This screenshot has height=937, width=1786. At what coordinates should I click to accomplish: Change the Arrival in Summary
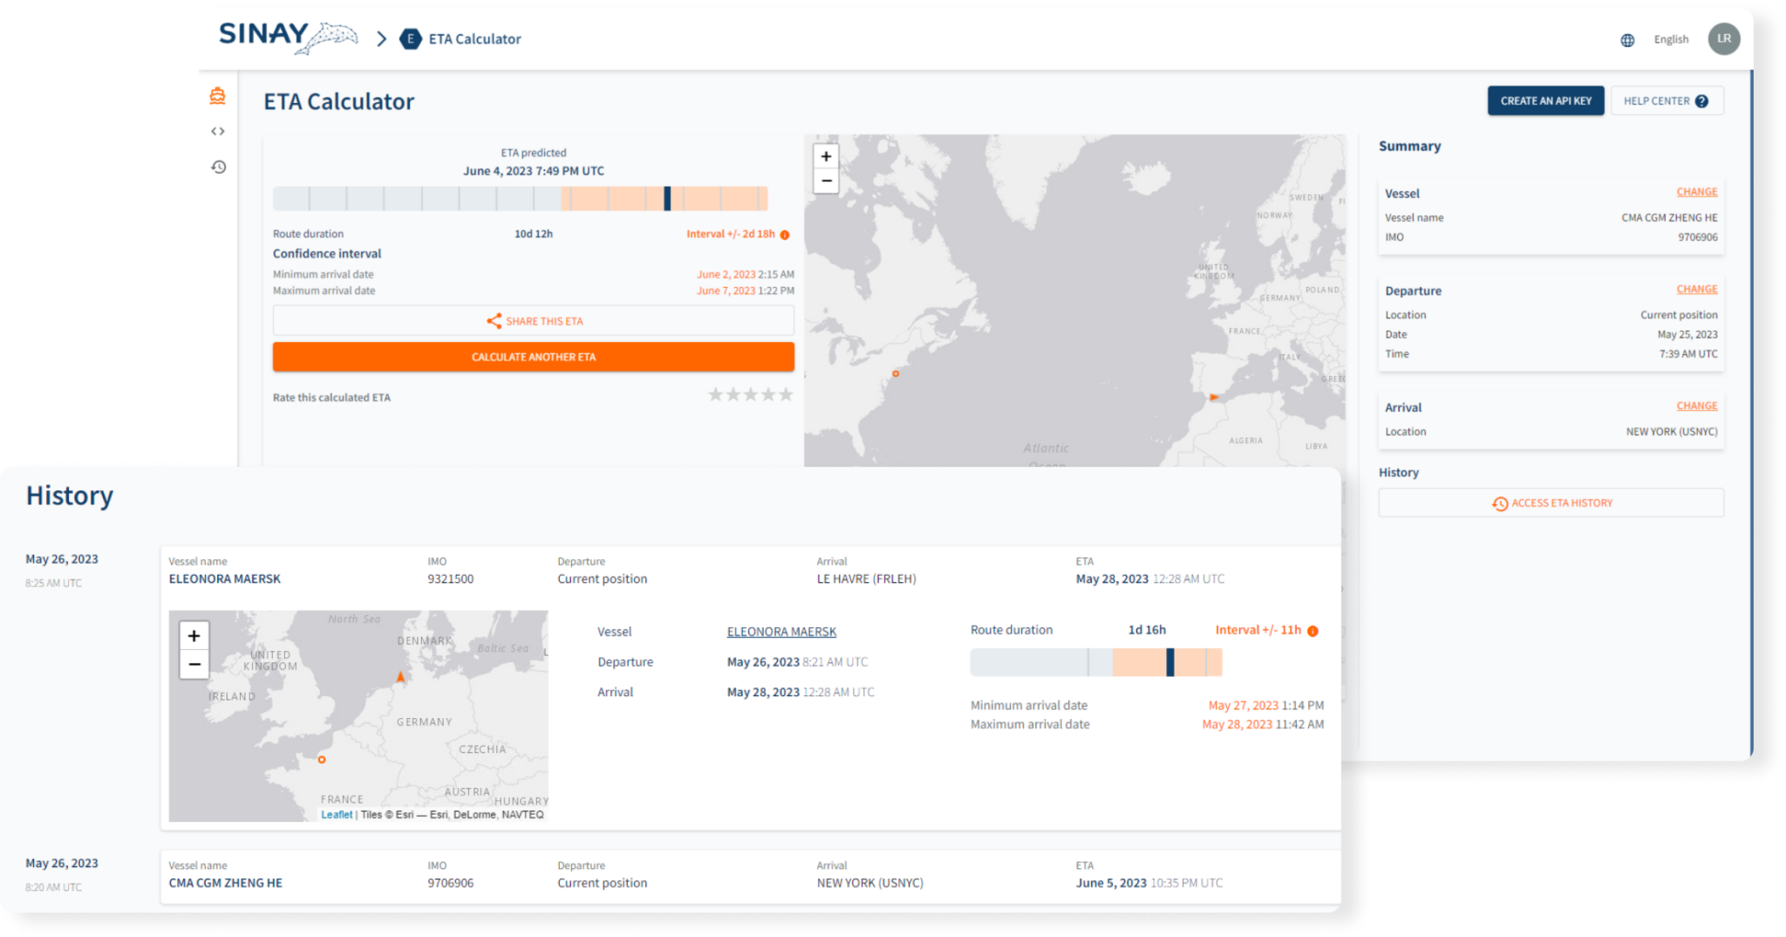1696,407
